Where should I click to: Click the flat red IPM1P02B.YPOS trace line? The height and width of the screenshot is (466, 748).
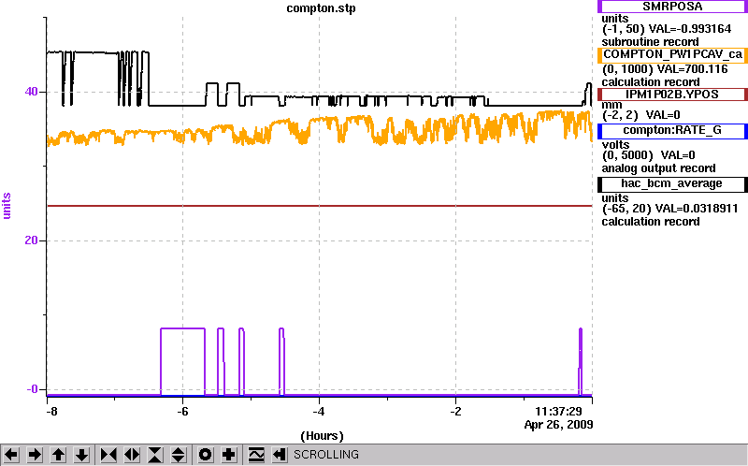pyautogui.click(x=319, y=206)
